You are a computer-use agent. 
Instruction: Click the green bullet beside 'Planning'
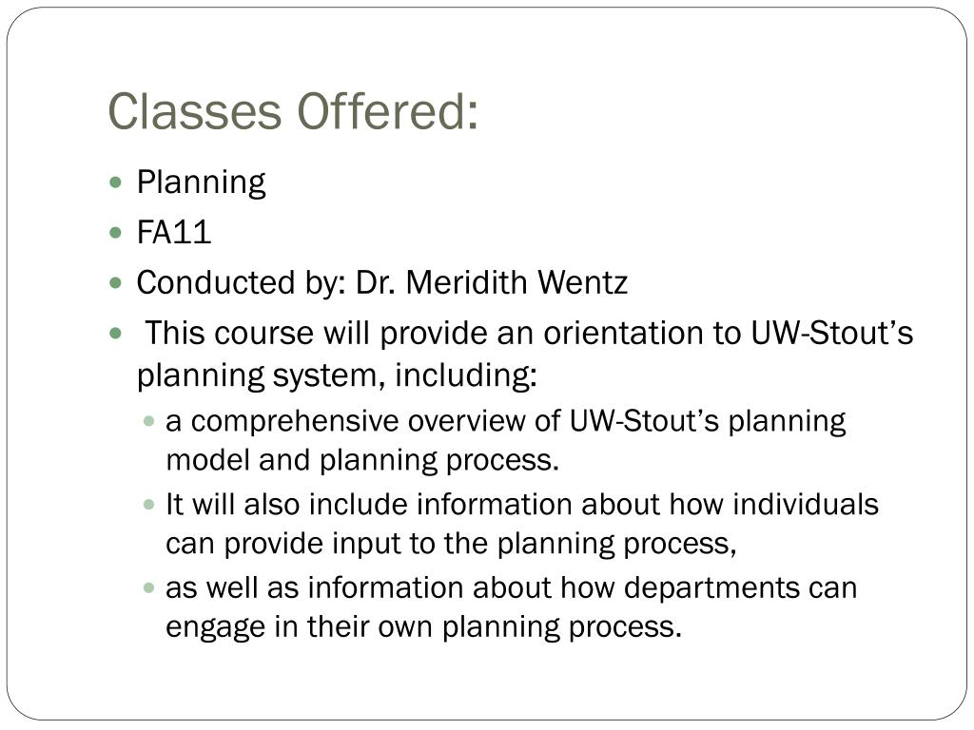tap(115, 182)
